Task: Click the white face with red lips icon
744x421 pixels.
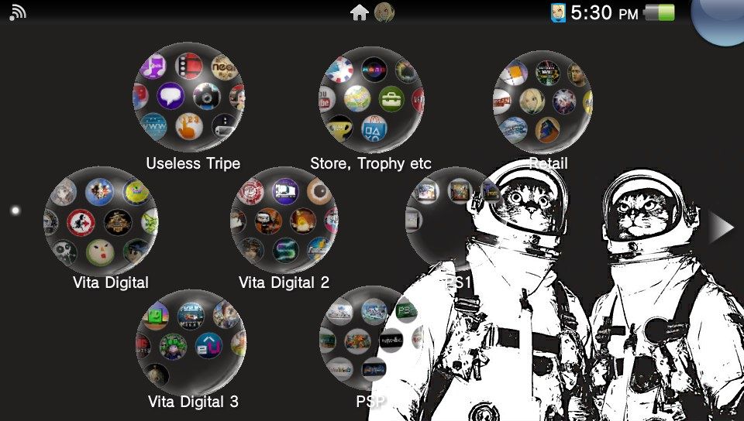Action: 100,252
